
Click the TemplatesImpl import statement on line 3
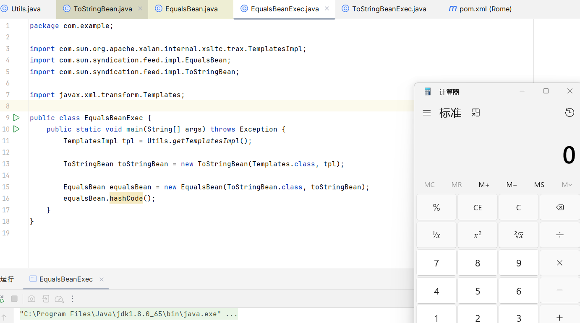(x=168, y=49)
